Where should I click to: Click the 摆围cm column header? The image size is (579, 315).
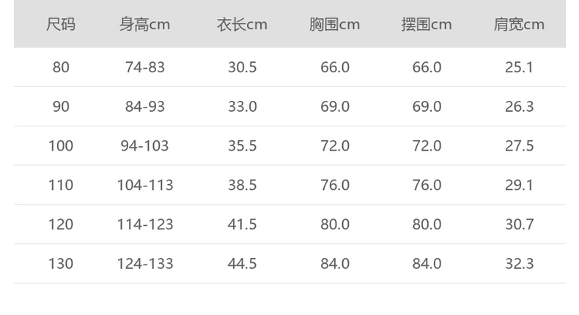[427, 25]
